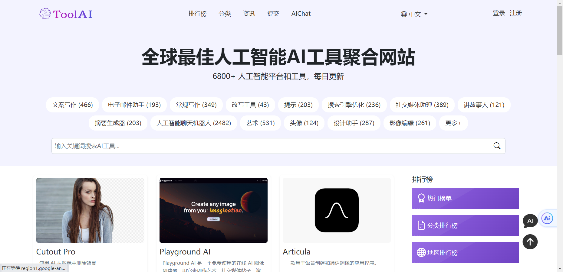Select the 摘要生成器 (203) category
The height and width of the screenshot is (272, 563).
(x=118, y=123)
